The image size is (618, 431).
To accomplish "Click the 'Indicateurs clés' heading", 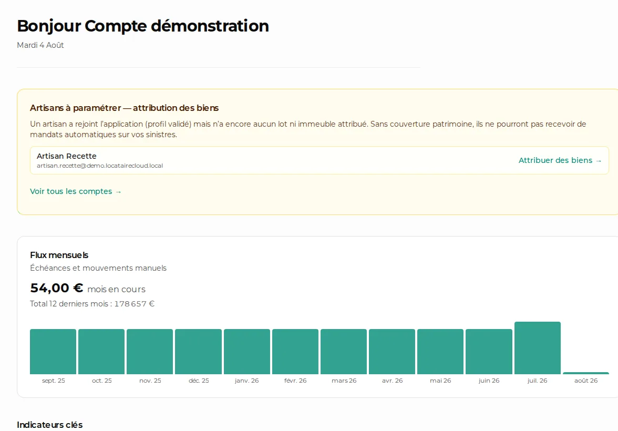I will tap(49, 425).
